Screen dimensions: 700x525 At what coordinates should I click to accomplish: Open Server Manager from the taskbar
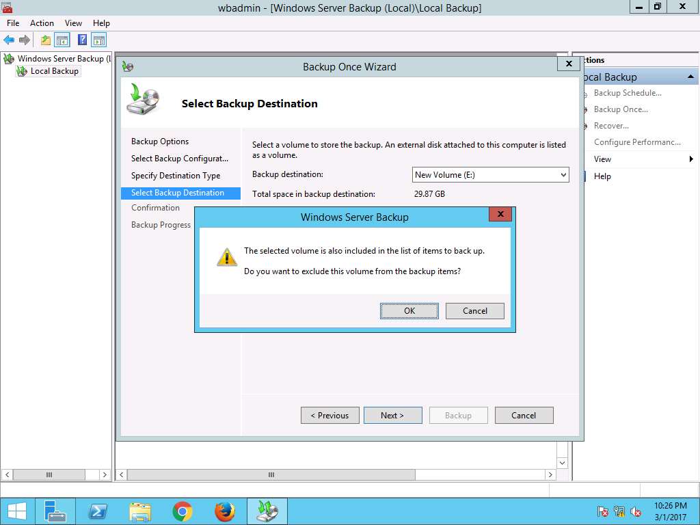55,511
